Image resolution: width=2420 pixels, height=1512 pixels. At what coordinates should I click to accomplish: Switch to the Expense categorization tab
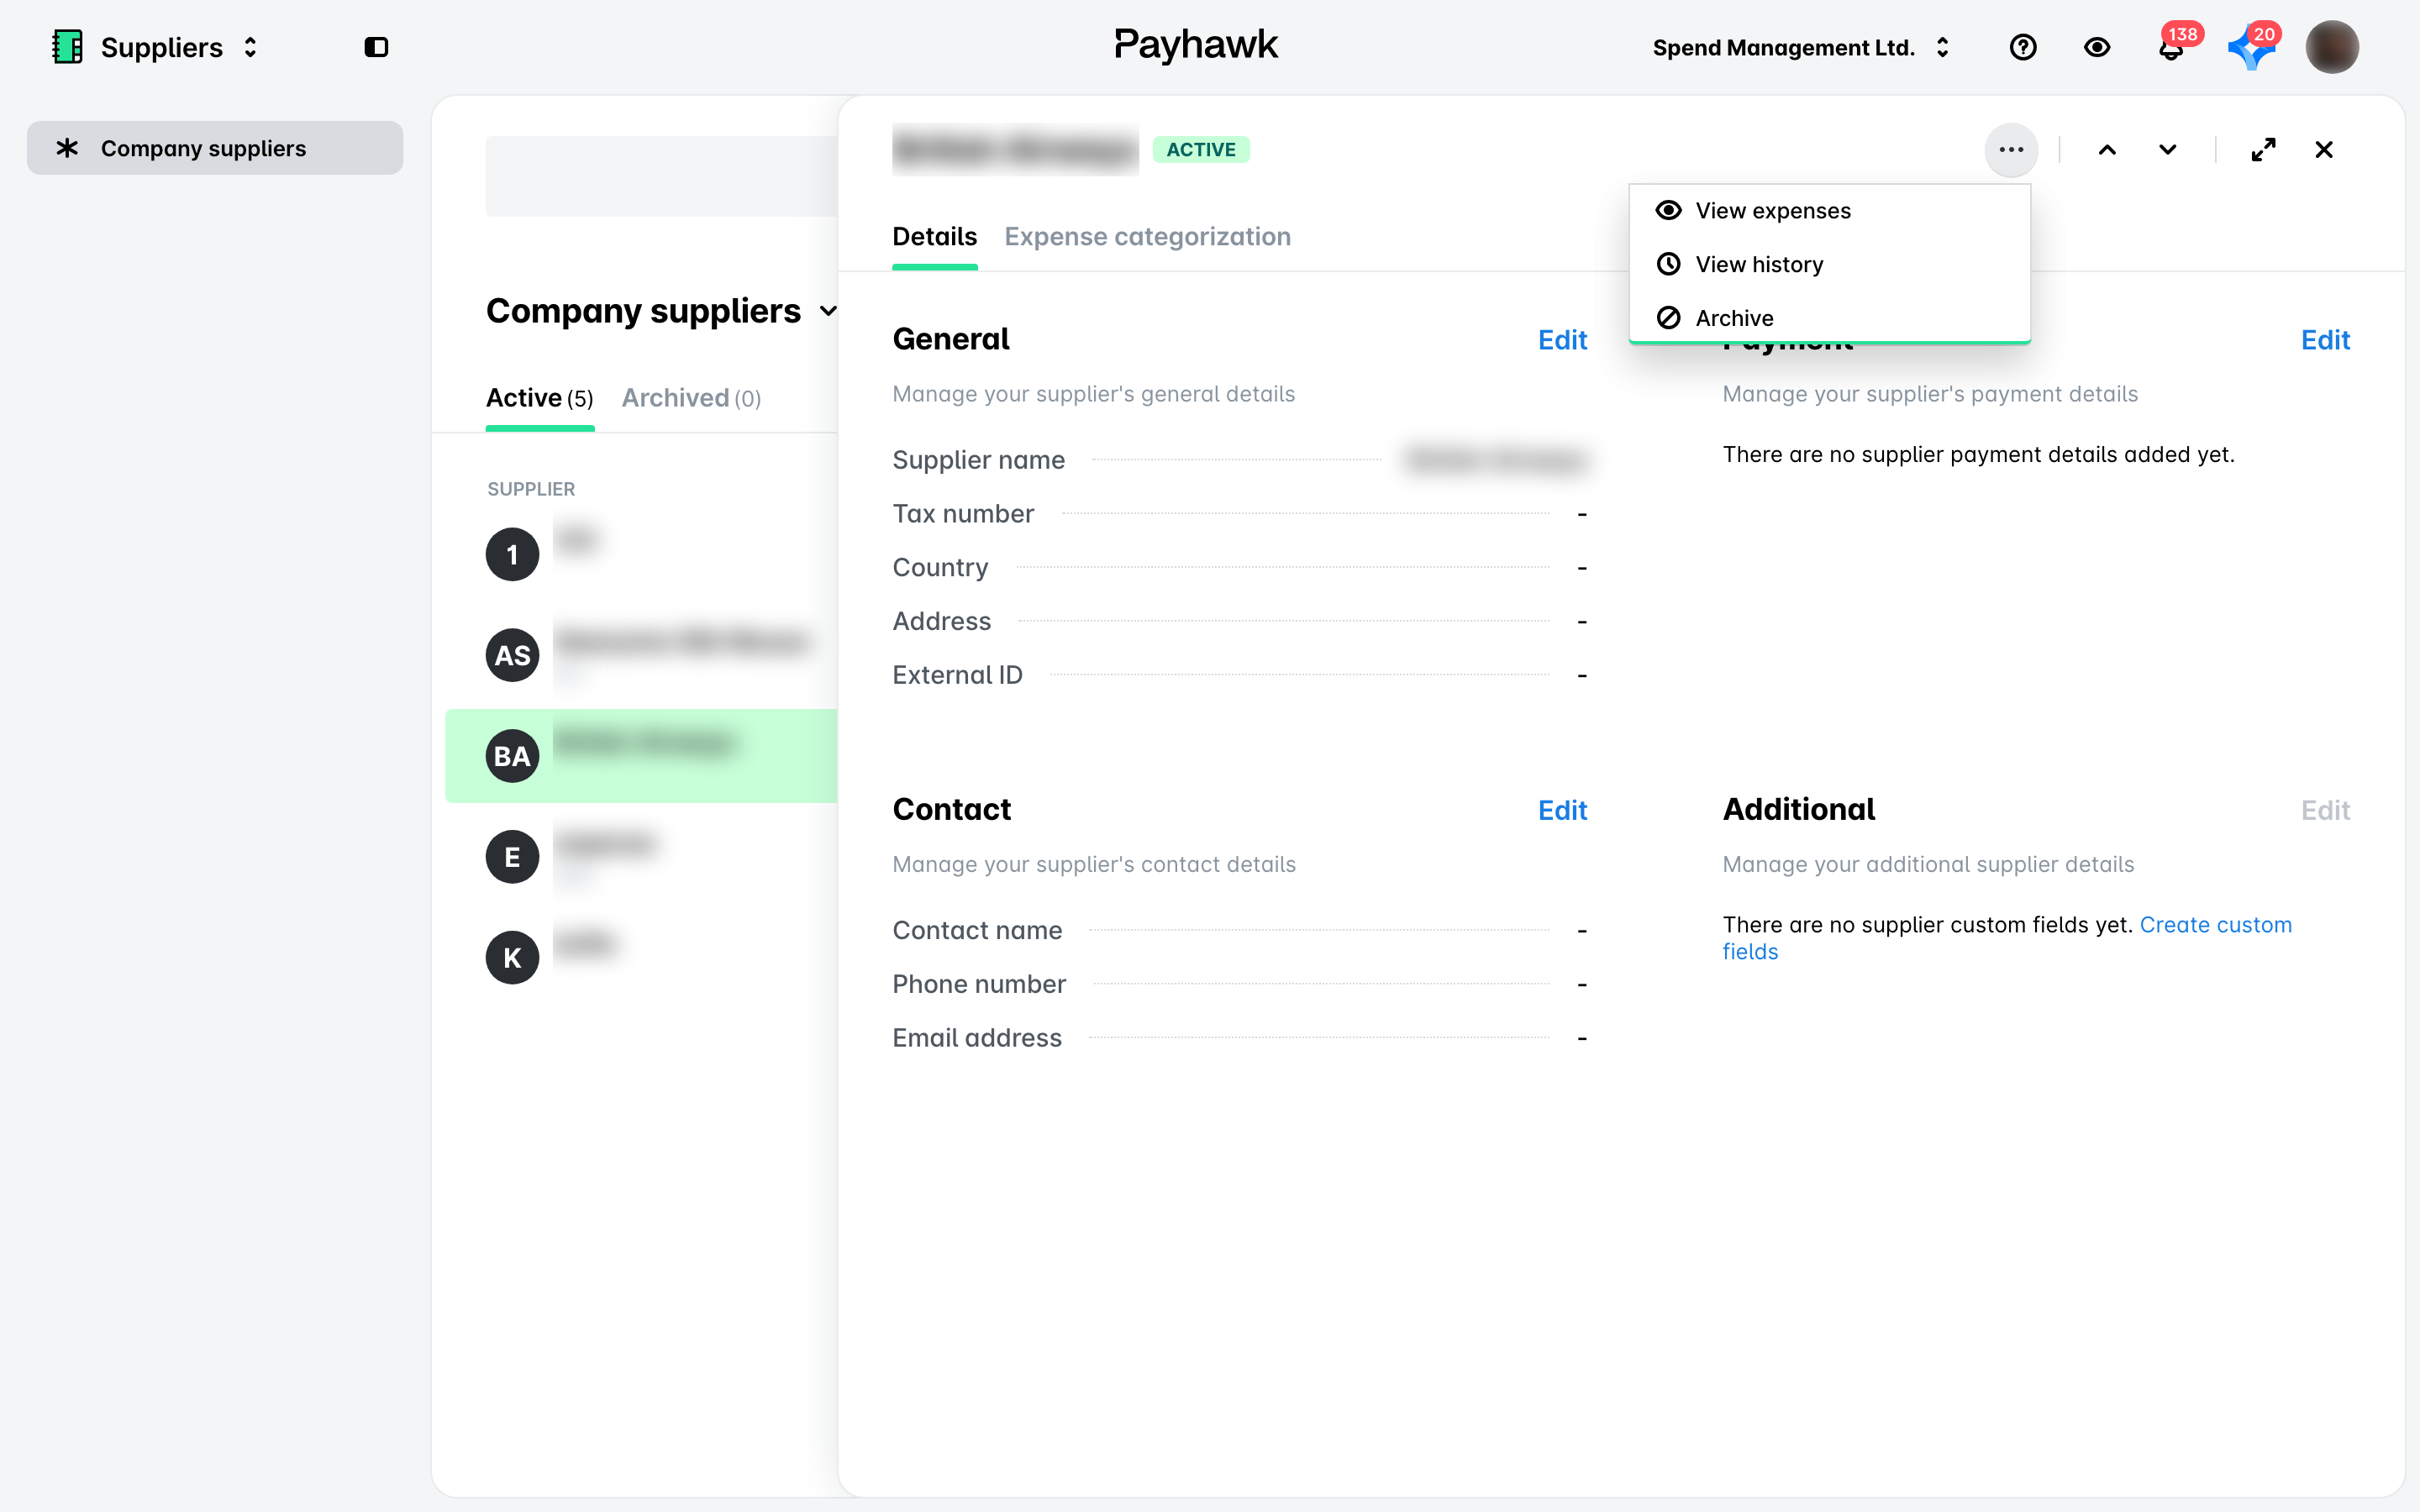[x=1147, y=237]
